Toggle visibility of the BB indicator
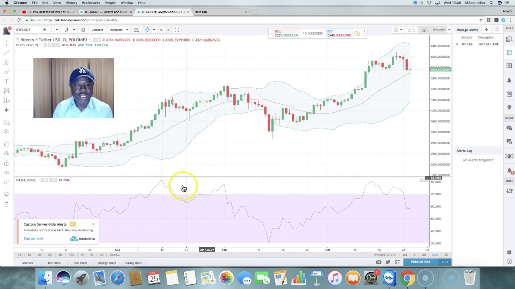 45,45
